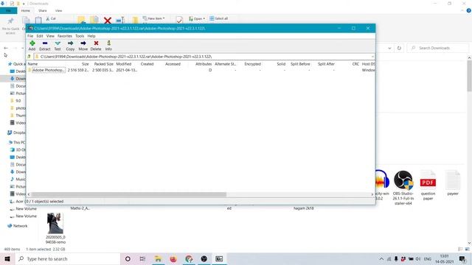472x265 pixels.
Task: Click Pin to Quick access in Explorer ribbon
Action: (10, 25)
